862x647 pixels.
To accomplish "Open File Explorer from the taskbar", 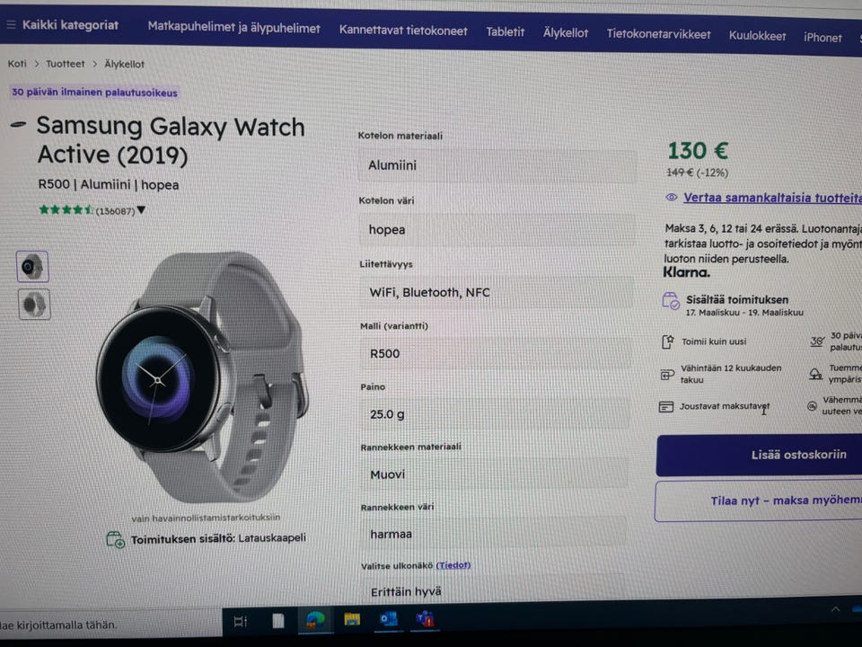I will click(x=352, y=620).
